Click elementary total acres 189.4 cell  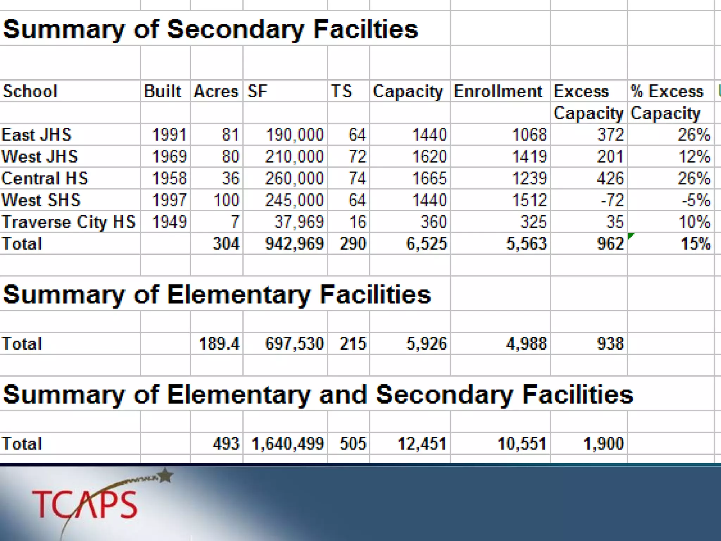[219, 344]
